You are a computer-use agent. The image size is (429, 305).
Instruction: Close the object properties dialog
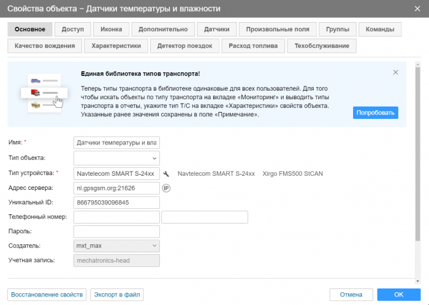417,9
